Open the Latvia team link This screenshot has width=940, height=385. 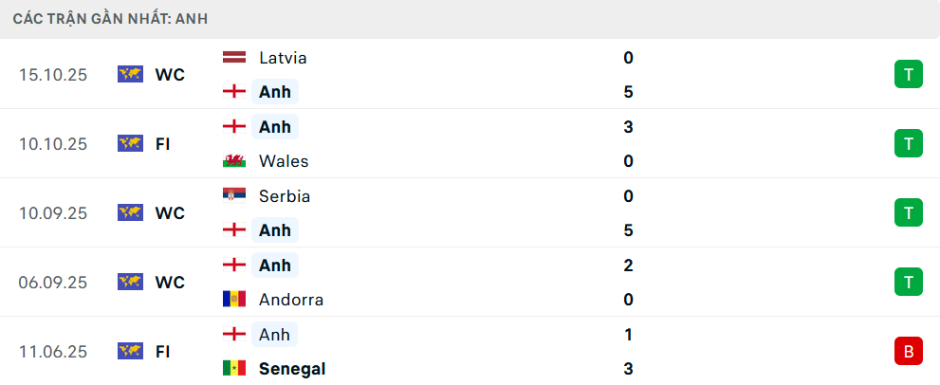[x=283, y=58]
